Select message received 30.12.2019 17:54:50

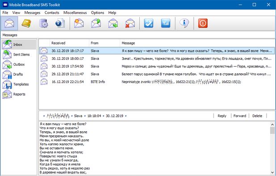point(157,67)
